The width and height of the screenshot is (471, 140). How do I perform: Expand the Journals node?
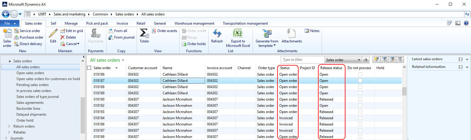point(6,138)
